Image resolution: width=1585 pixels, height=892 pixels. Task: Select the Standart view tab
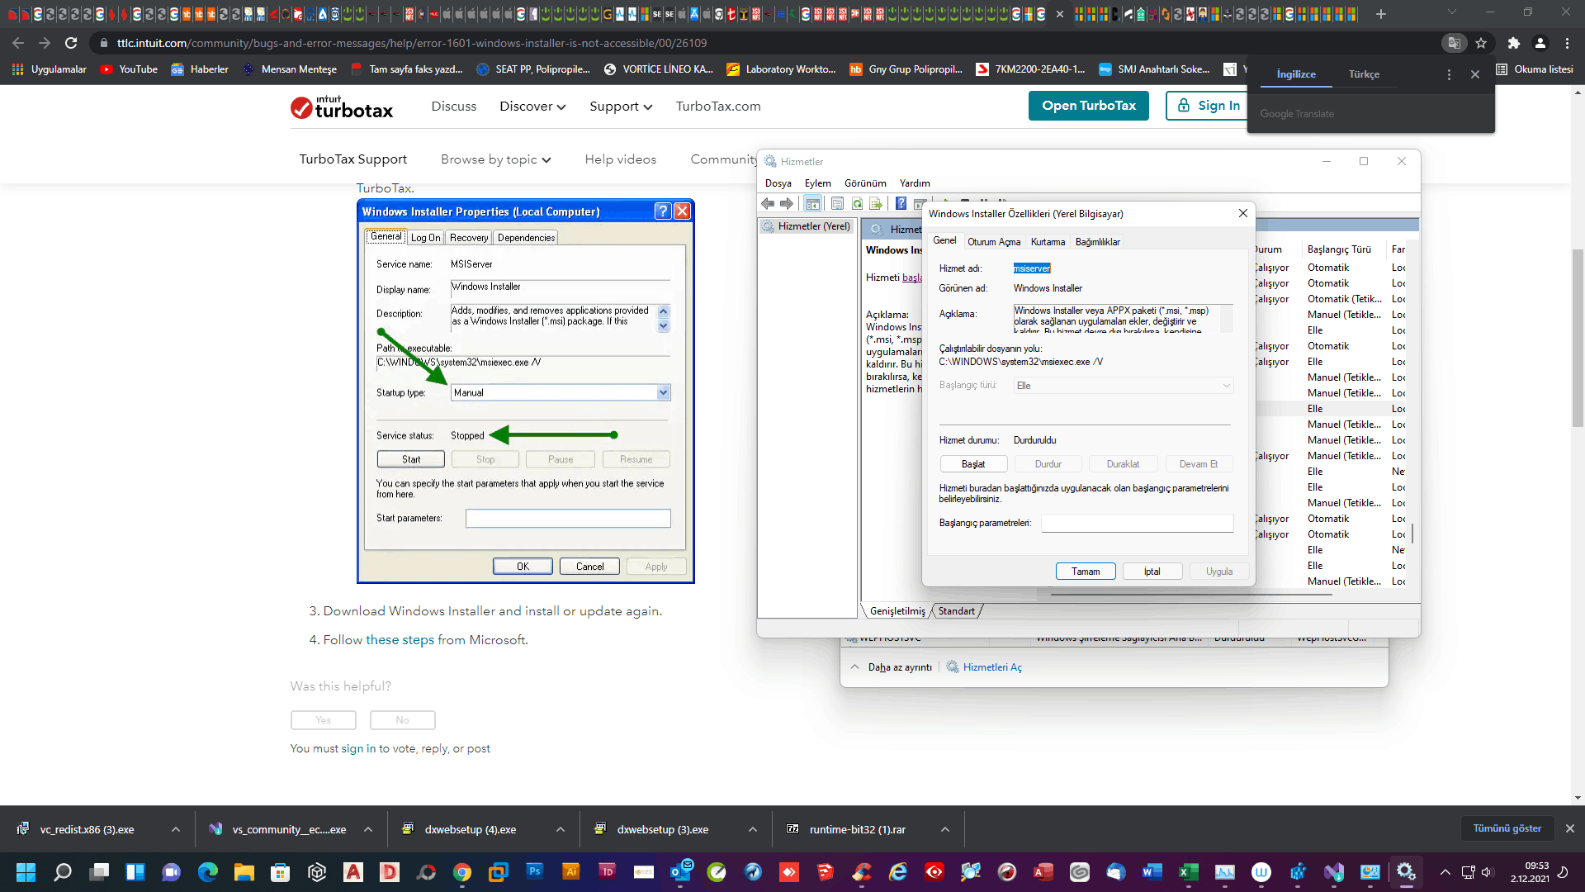point(956,611)
